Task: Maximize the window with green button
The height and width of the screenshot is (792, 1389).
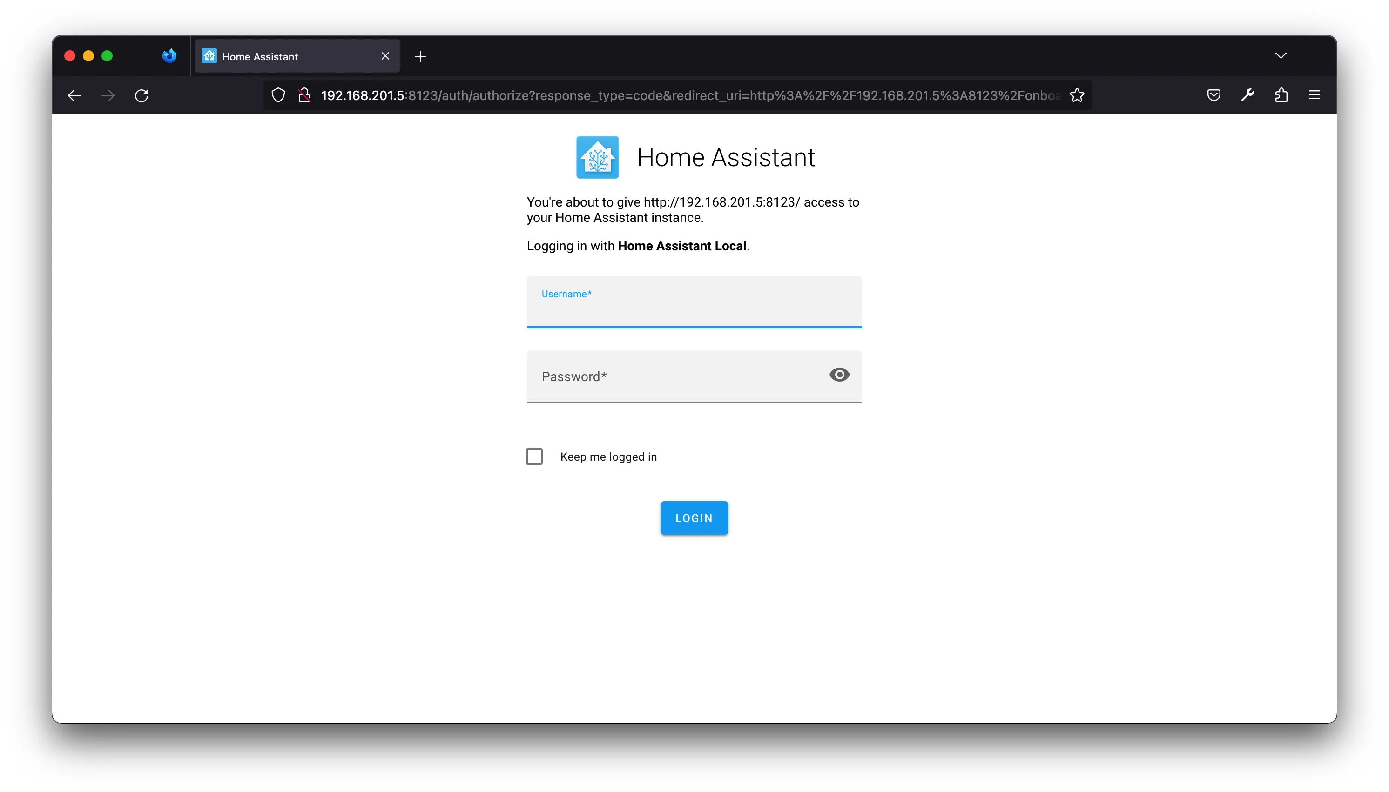Action: [x=107, y=56]
